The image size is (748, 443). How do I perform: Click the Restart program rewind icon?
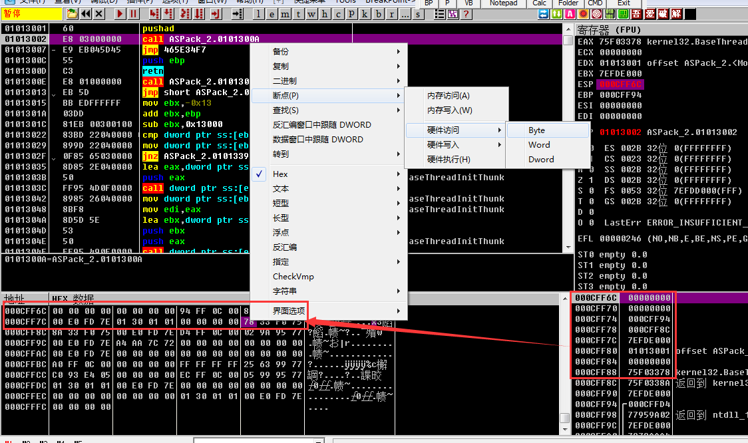coord(85,13)
